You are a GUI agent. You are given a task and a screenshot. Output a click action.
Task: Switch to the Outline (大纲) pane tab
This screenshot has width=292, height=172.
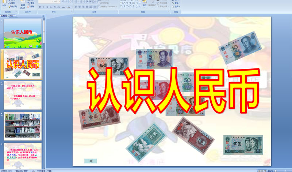pos(11,16)
